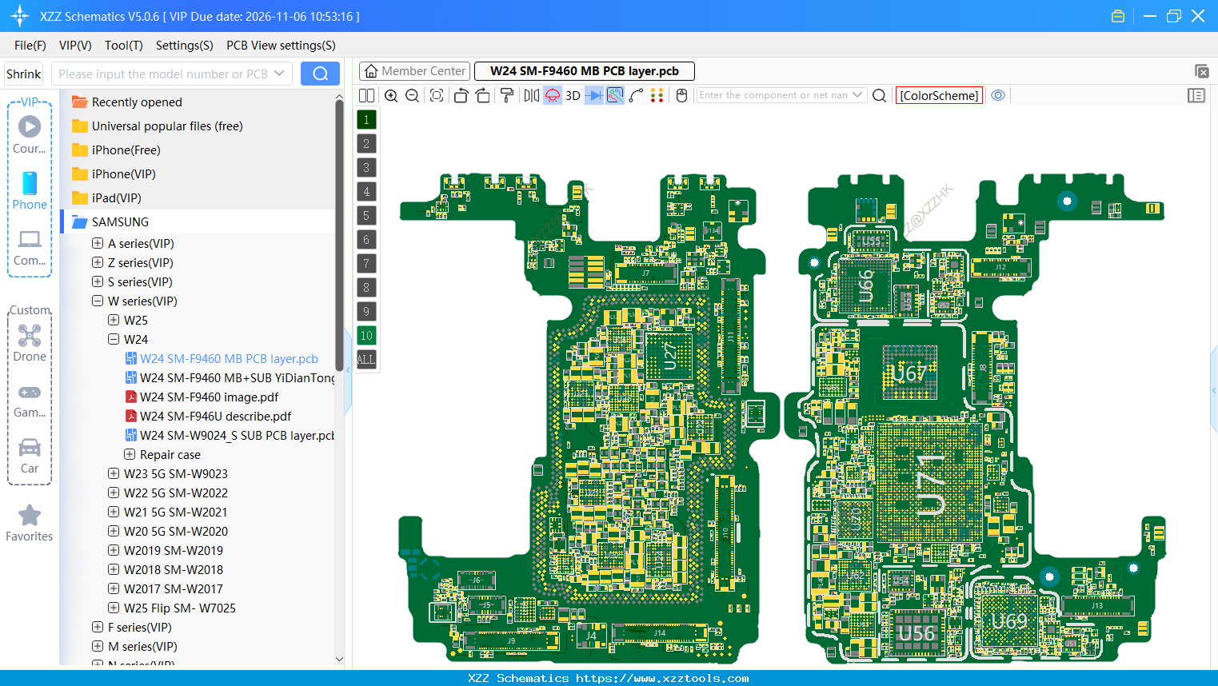
Task: Collapse the W24 tree node
Action: tap(113, 339)
